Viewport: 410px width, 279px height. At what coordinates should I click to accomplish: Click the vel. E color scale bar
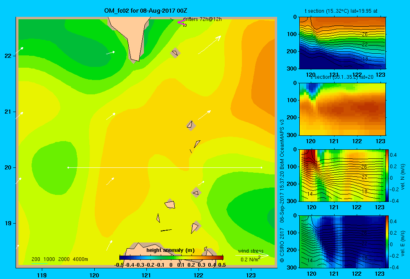[x=387, y=242]
